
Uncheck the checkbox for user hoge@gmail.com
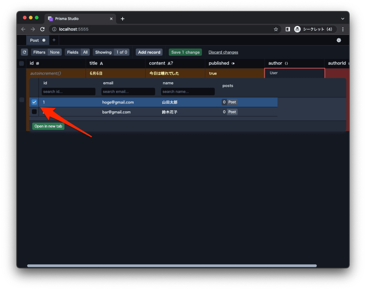34,102
